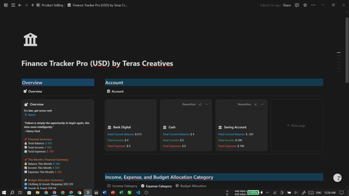This screenshot has width=349, height=196.
Task: Click Bank Digital Total Current Balance $ 613
Action: (x=124, y=134)
